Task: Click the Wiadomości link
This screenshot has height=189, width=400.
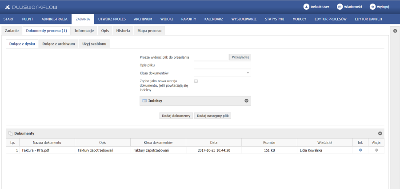Action: tap(353, 7)
